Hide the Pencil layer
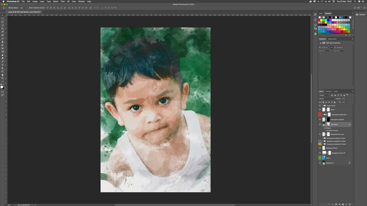367x206 pixels. (x=320, y=110)
